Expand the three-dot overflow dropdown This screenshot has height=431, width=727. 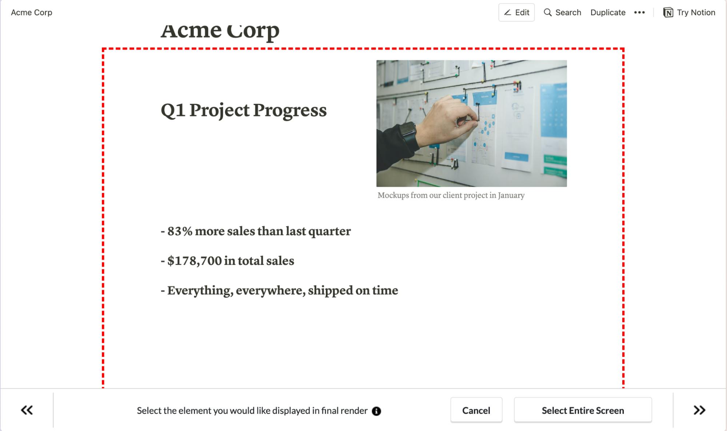tap(640, 12)
